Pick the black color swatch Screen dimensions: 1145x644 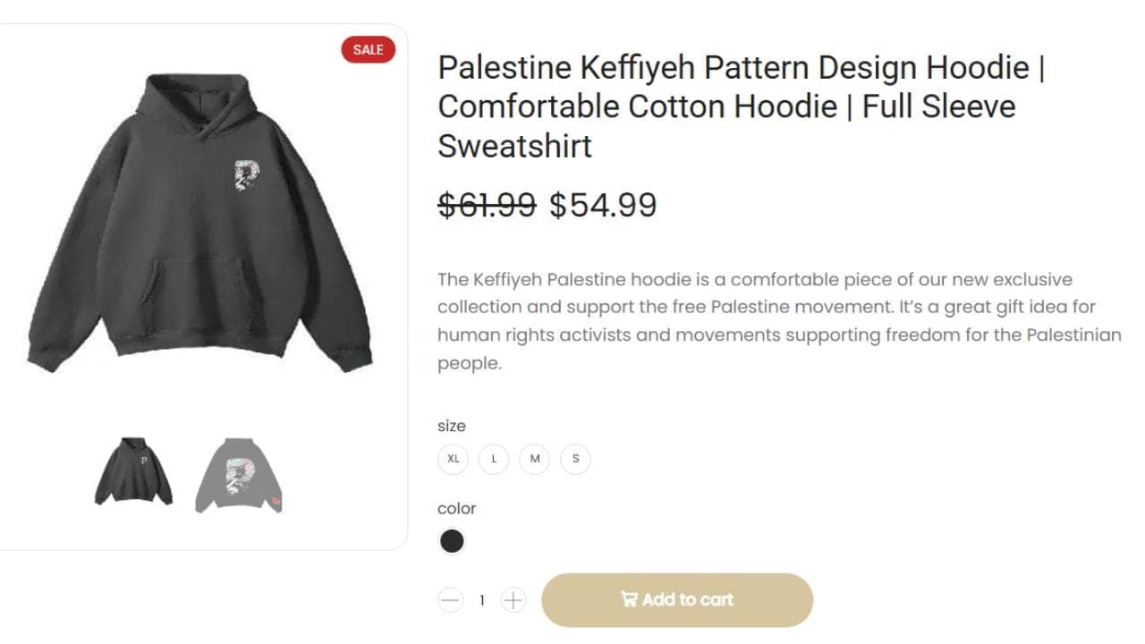(453, 541)
